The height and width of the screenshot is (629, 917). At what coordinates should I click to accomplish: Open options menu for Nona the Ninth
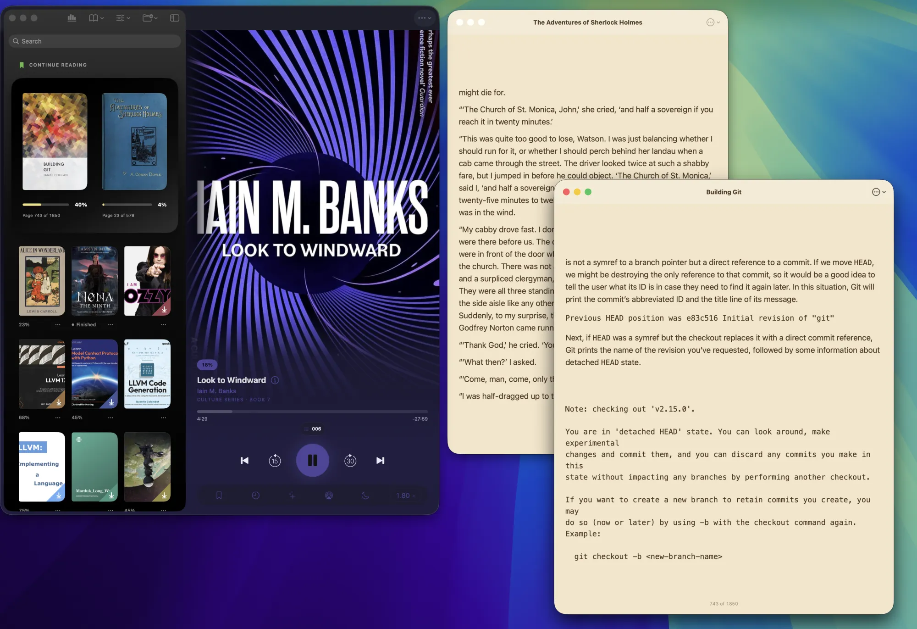tap(110, 325)
